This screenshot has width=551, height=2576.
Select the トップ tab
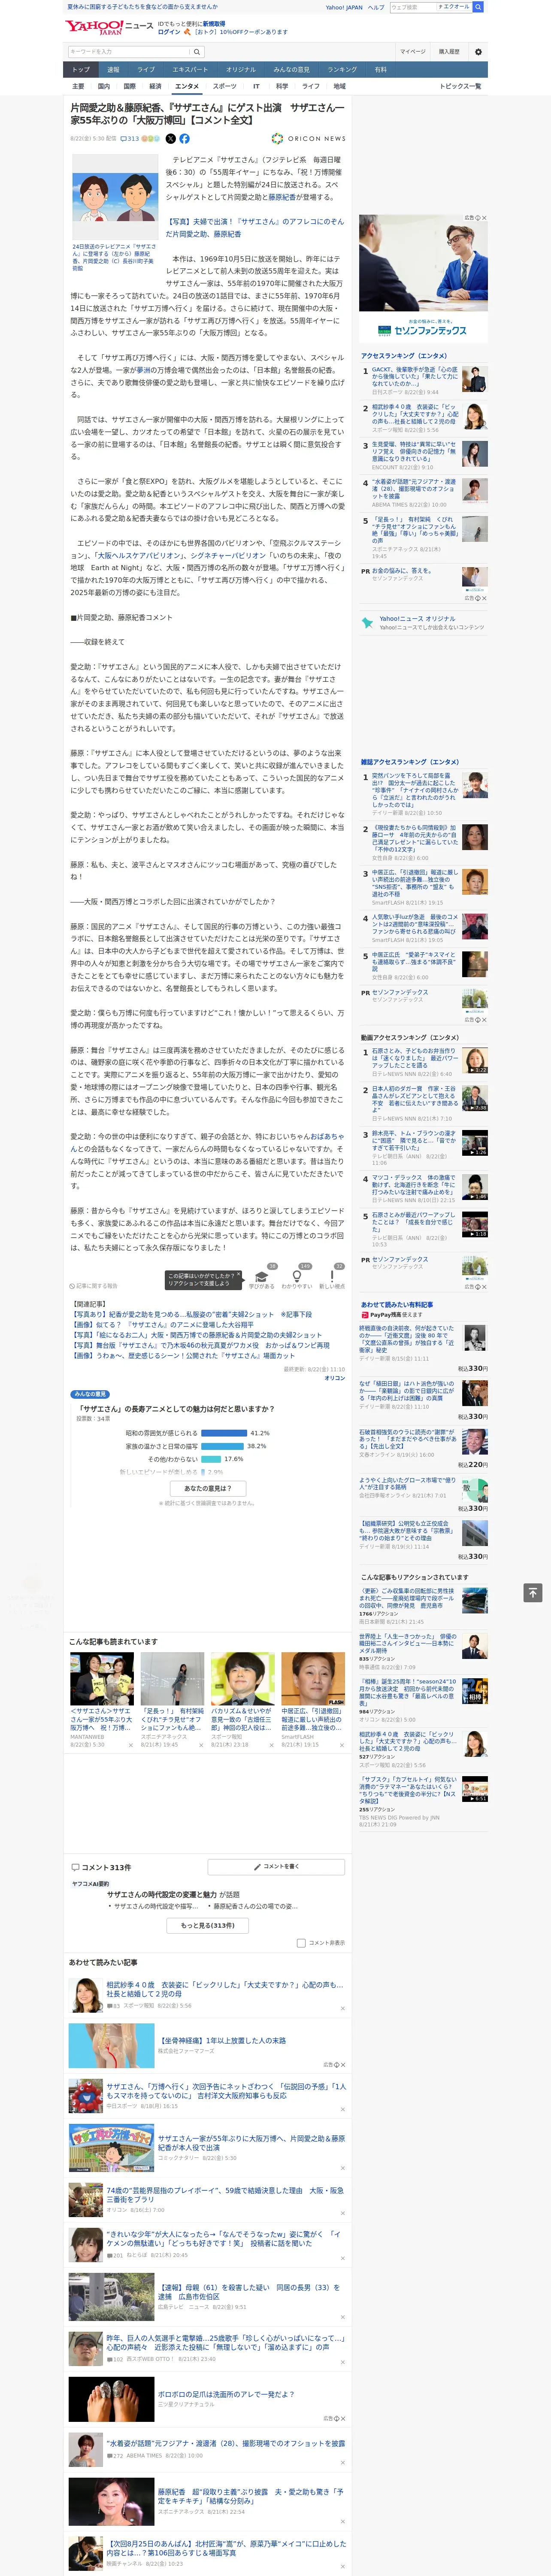click(x=81, y=70)
